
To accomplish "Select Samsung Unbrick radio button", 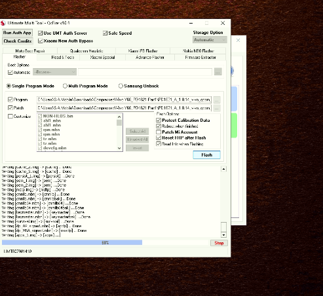I will coord(121,86).
